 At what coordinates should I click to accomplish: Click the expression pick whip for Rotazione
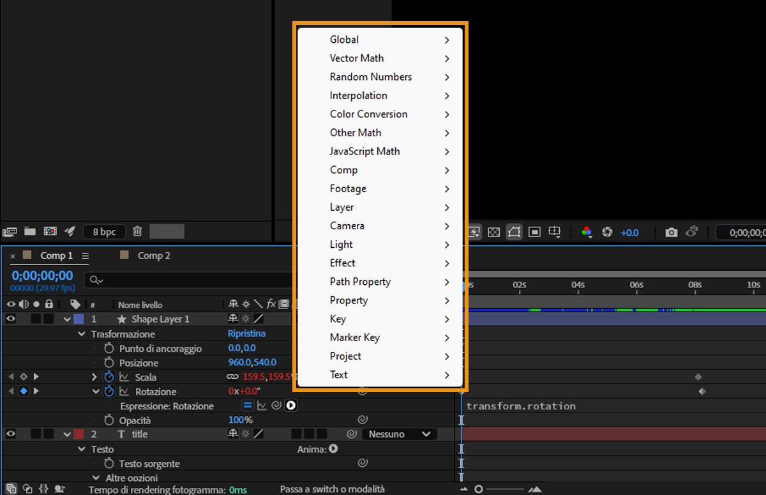point(277,405)
